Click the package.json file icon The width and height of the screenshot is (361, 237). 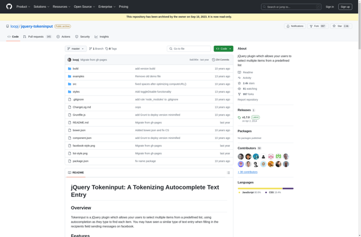pyautogui.click(x=70, y=161)
